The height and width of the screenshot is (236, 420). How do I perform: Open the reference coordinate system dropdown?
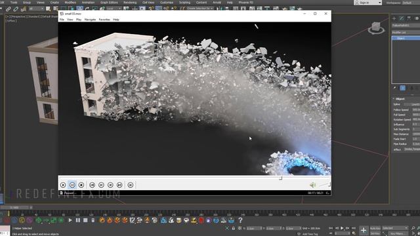click(x=114, y=9)
